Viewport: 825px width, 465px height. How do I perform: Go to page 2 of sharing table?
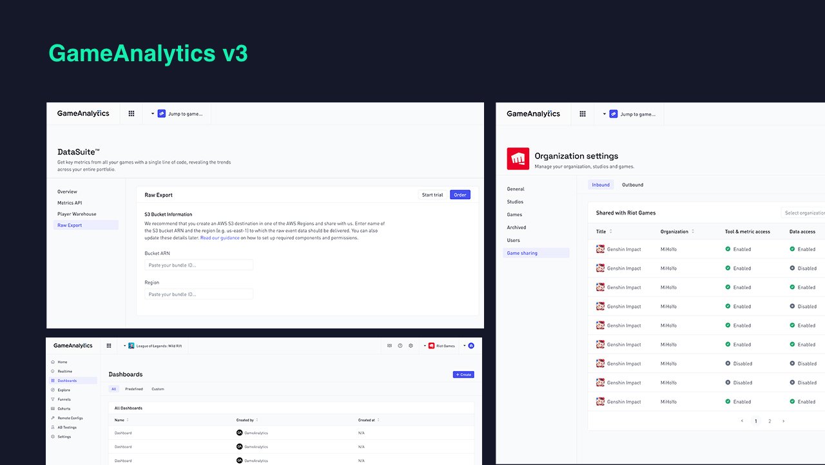click(x=770, y=421)
